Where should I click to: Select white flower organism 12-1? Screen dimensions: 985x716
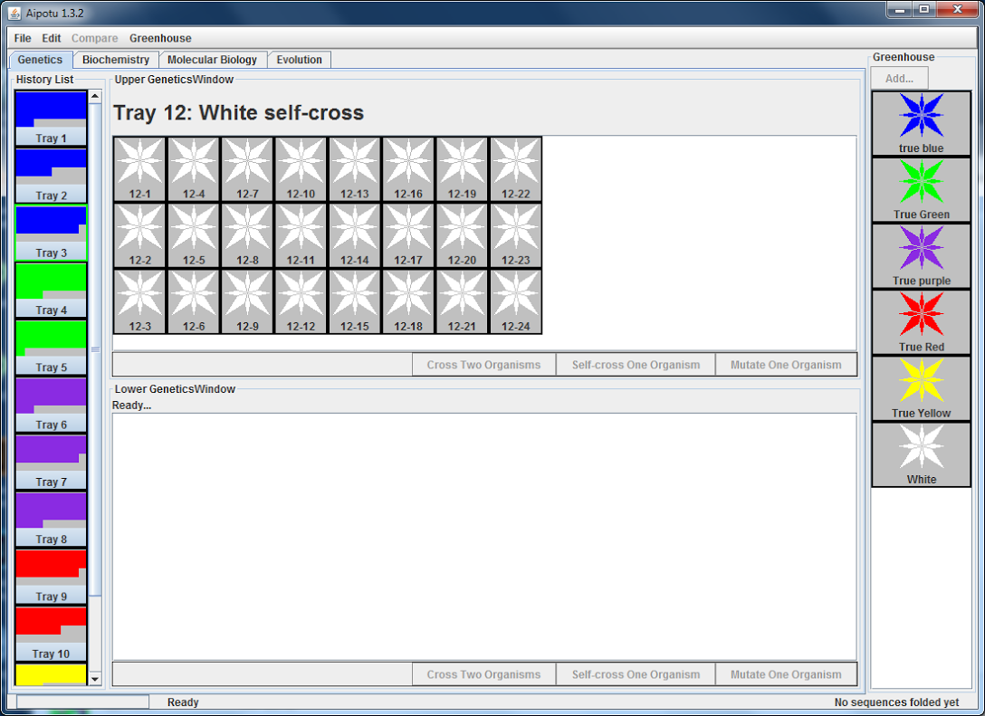click(139, 167)
